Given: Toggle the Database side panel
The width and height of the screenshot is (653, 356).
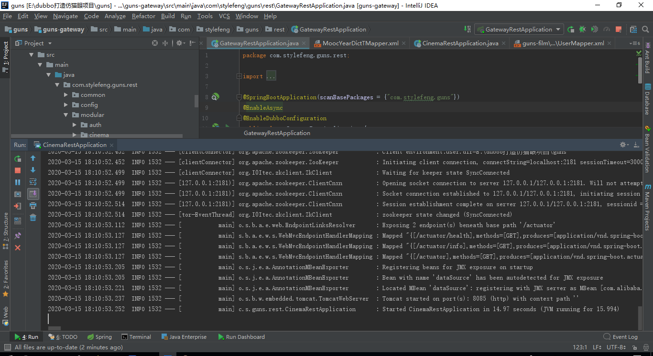Looking at the screenshot, I should [x=648, y=99].
